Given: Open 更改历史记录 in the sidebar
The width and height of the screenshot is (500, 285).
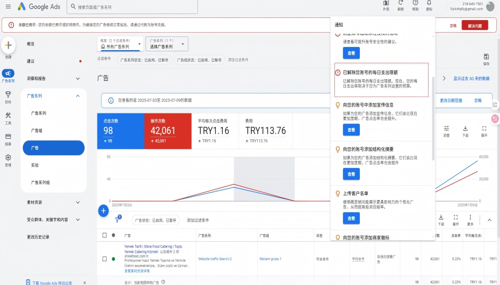Looking at the screenshot, I should [x=38, y=237].
